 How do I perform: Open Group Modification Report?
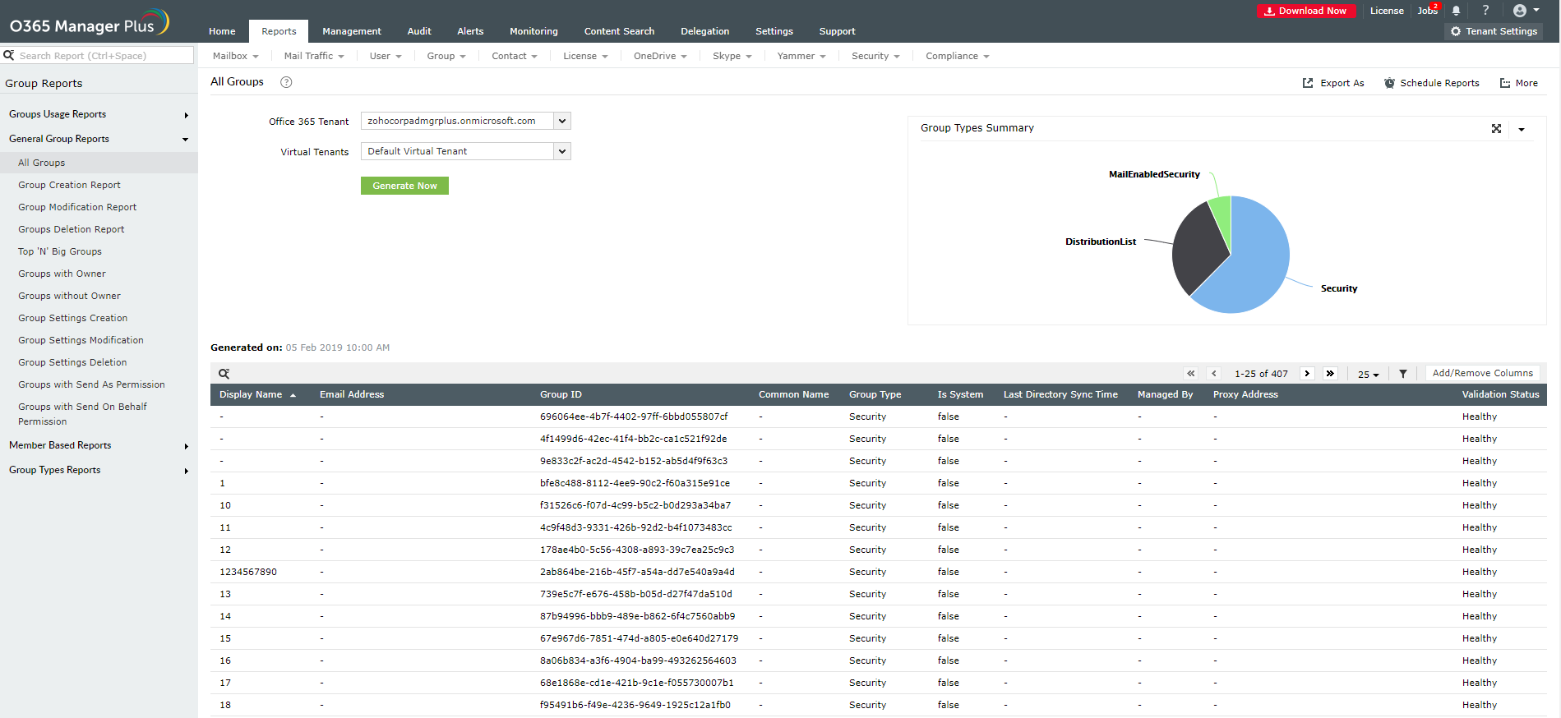click(x=77, y=207)
